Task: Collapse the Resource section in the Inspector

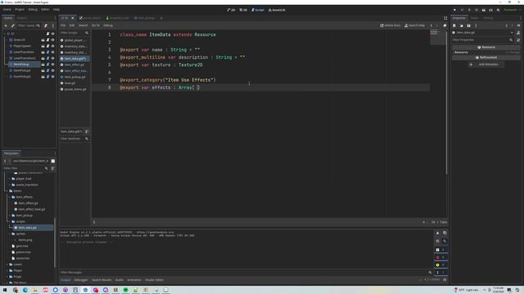Action: click(x=461, y=52)
